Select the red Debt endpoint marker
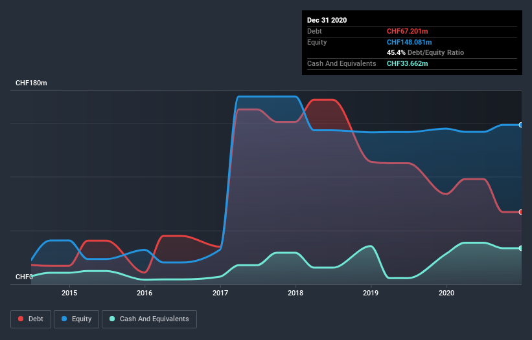This screenshot has height=340, width=532. [x=521, y=212]
